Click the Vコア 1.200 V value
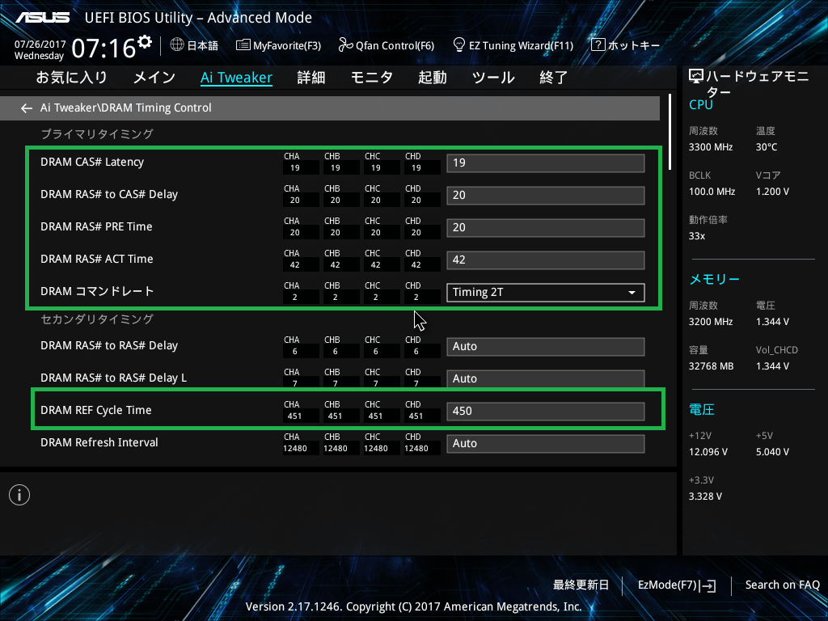The image size is (828, 621). (772, 192)
